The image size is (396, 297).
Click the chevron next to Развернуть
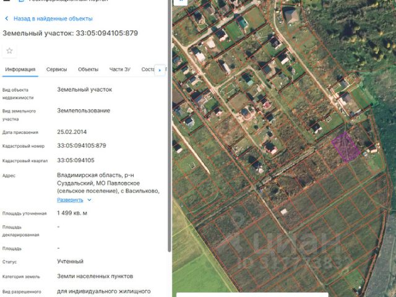tap(89, 200)
